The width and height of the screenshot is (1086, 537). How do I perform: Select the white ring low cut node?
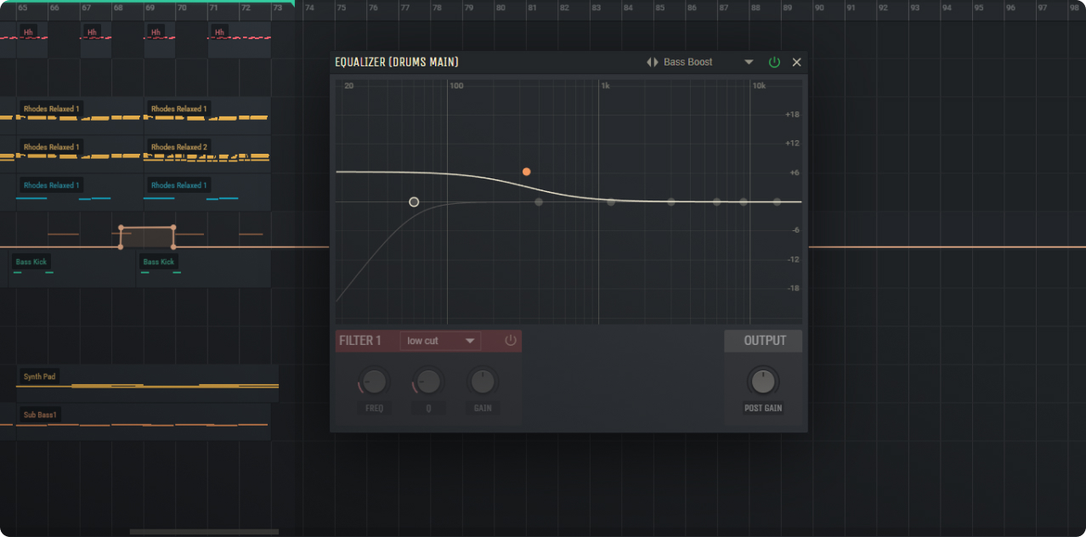[x=414, y=202]
